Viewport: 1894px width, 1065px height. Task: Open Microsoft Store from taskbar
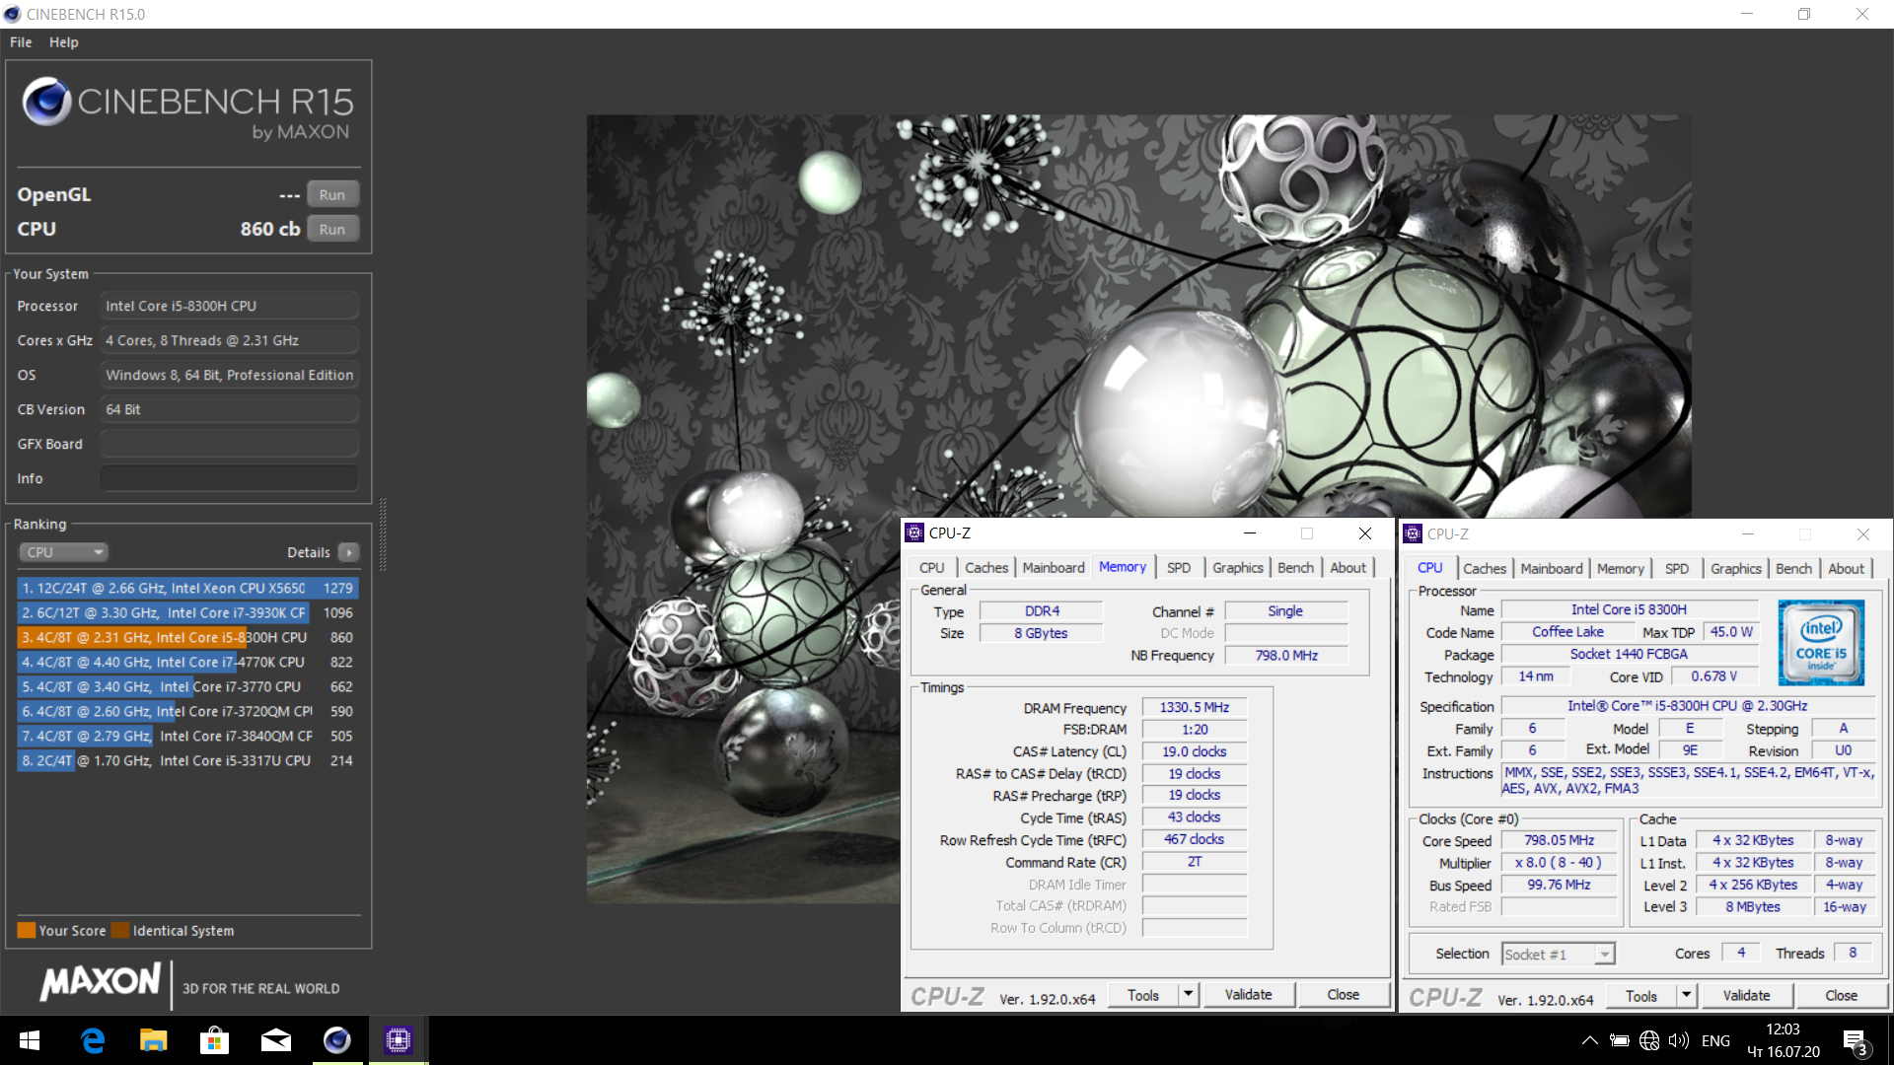click(x=214, y=1040)
